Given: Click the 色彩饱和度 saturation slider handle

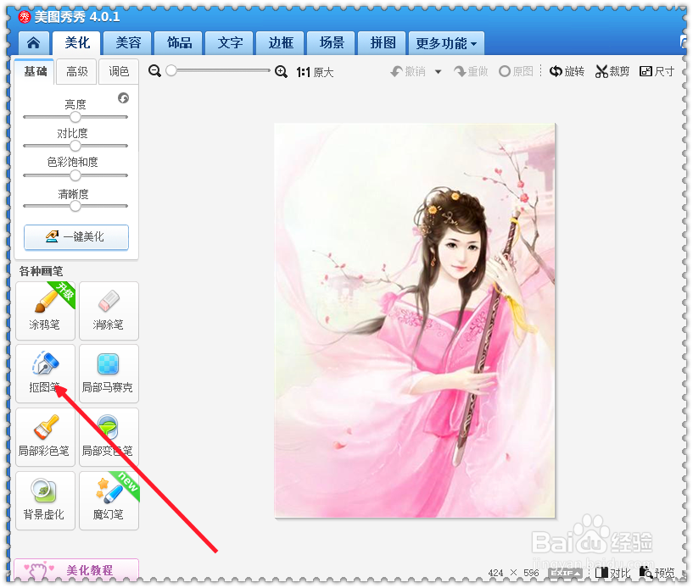Looking at the screenshot, I should [75, 175].
